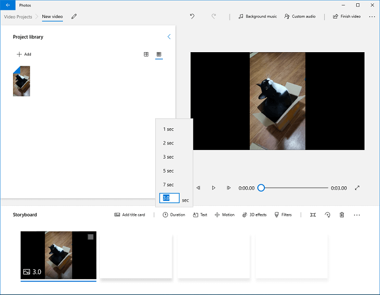Select the 1 sec duration option
The image size is (380, 295).
pos(168,129)
